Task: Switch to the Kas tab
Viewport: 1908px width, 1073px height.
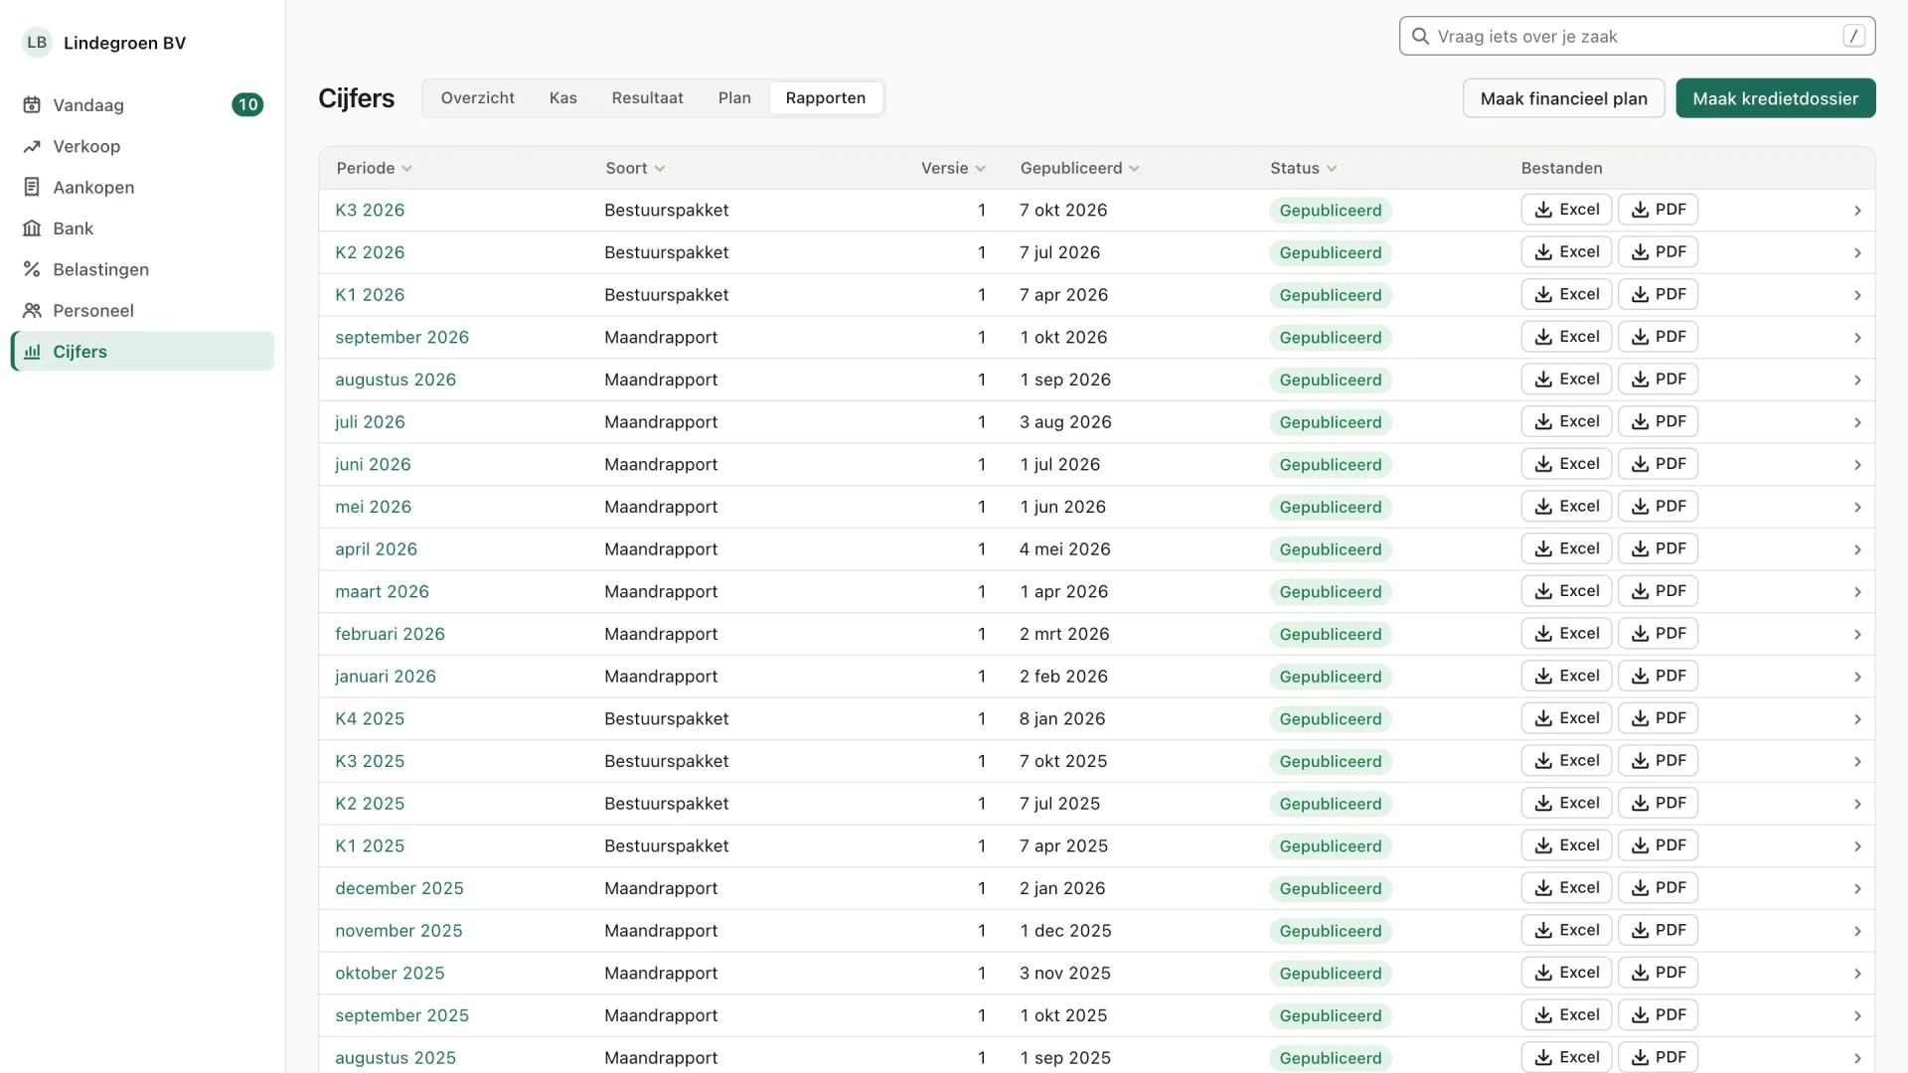Action: 563,98
